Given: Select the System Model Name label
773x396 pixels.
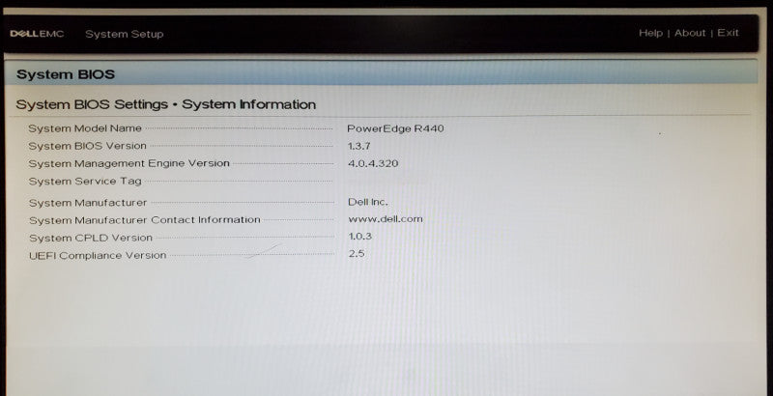Looking at the screenshot, I should click(85, 128).
